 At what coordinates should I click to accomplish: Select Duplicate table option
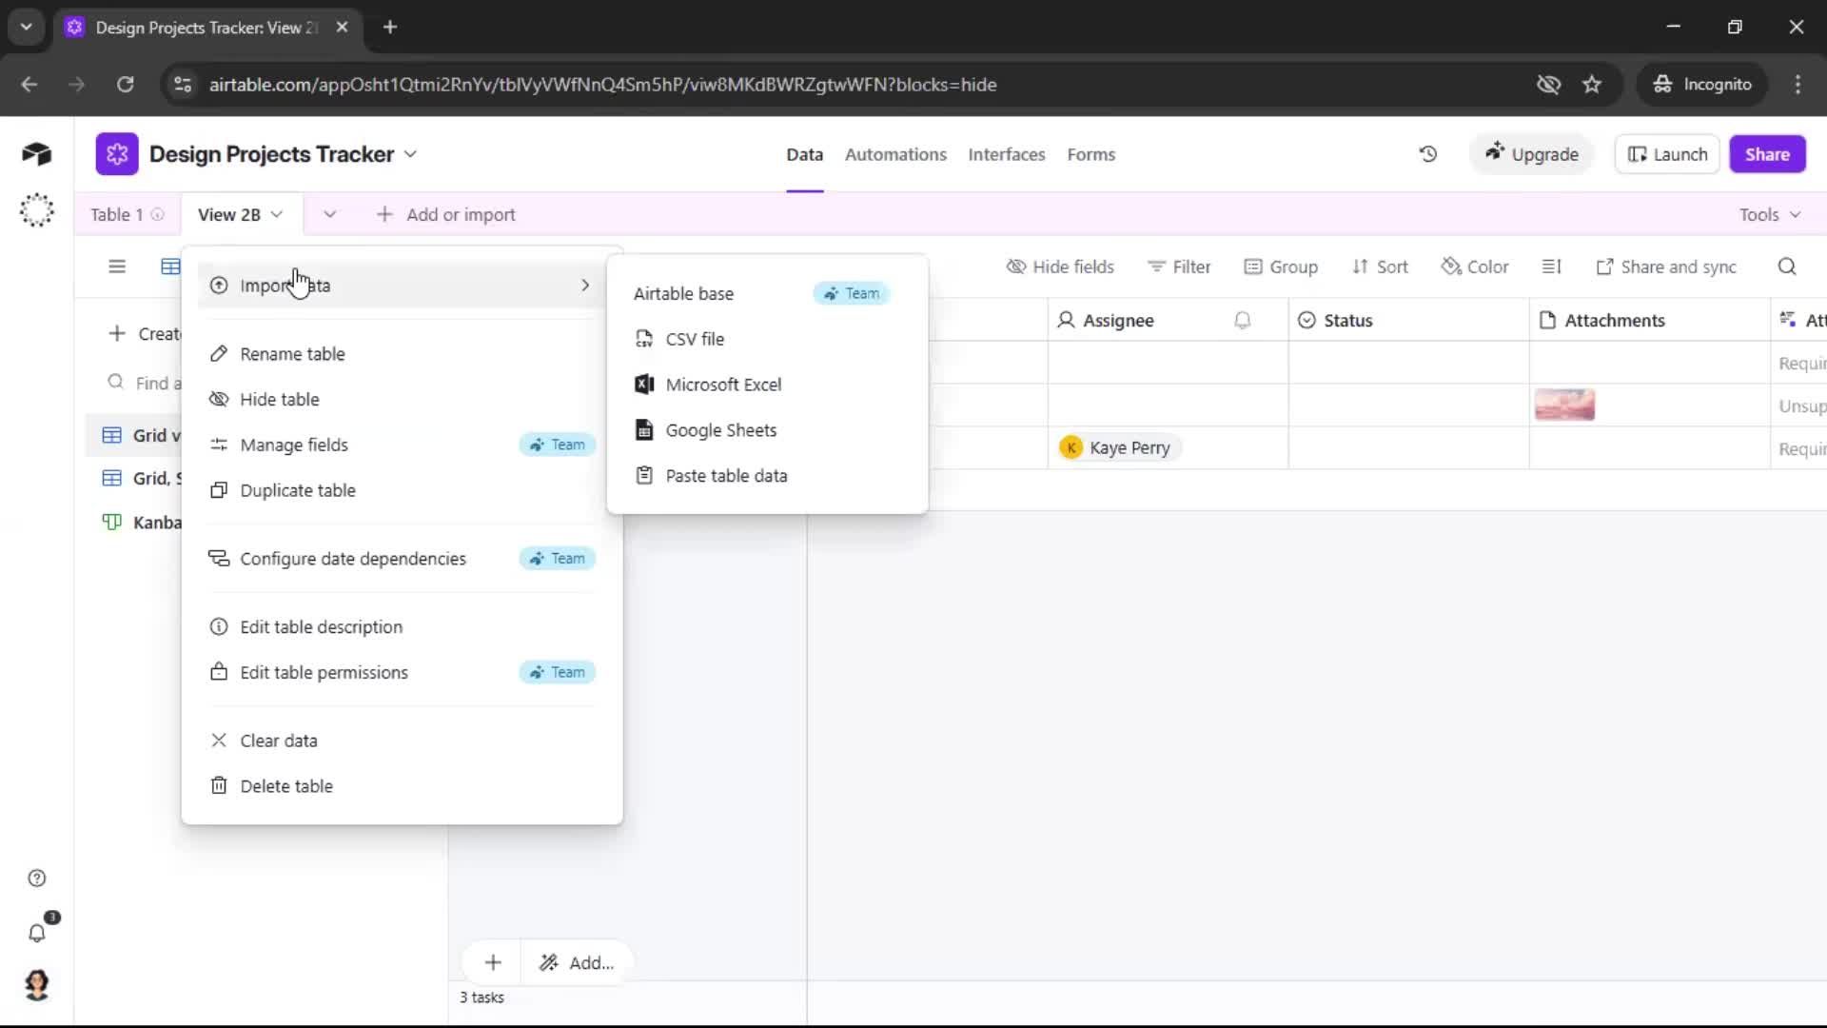[401, 491]
